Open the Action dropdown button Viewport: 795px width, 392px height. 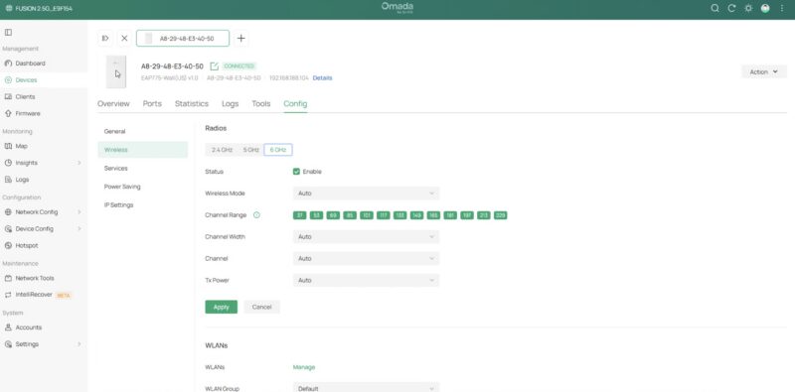(x=764, y=71)
